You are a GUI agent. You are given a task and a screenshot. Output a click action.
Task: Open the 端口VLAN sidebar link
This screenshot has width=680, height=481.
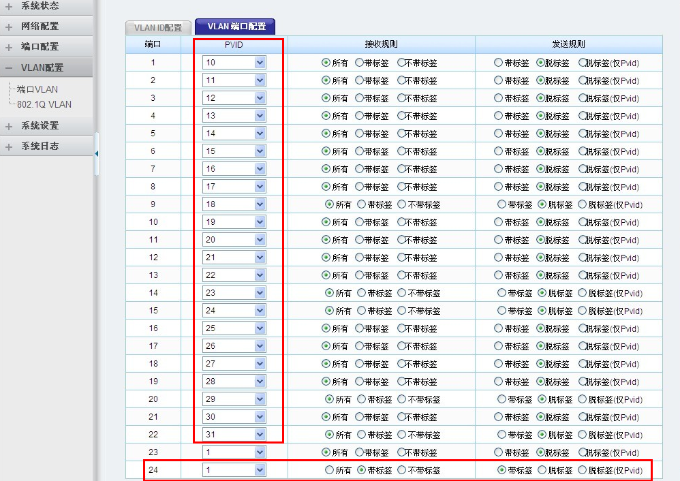[37, 89]
